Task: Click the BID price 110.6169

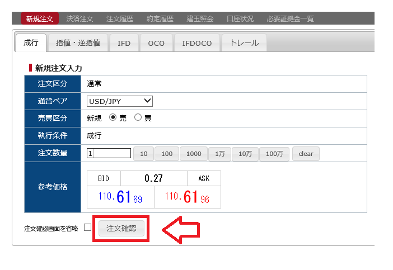Action: (x=120, y=197)
